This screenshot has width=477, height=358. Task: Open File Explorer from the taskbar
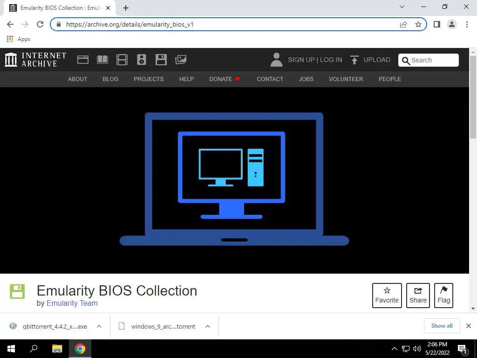[x=57, y=349]
